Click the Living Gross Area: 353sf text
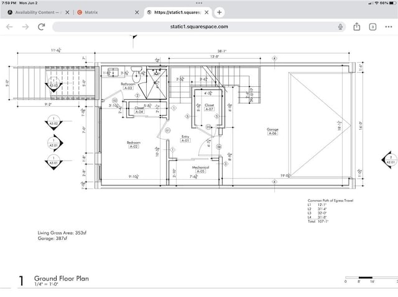The width and height of the screenshot is (398, 297). click(x=62, y=233)
